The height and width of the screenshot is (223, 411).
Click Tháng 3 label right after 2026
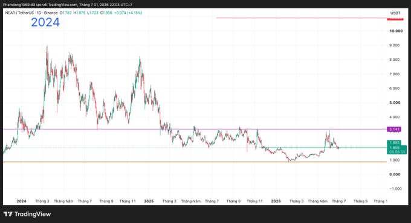click(x=296, y=201)
